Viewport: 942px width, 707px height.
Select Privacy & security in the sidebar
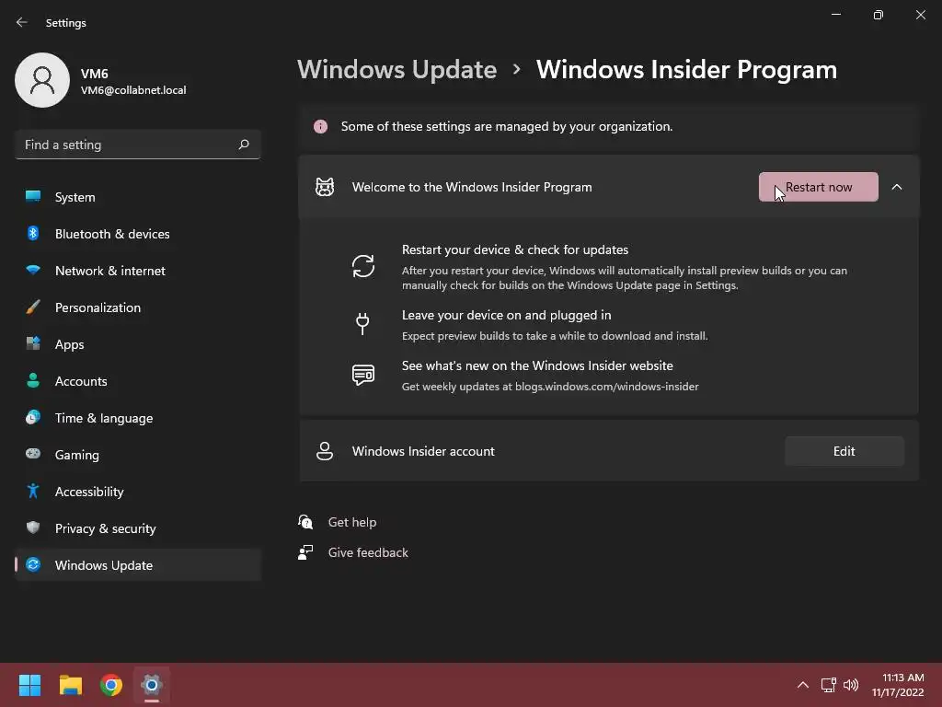click(138, 527)
